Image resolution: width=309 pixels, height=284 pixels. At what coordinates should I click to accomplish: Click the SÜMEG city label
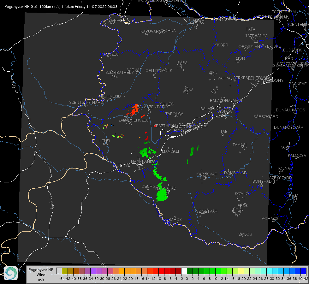tap(167, 104)
